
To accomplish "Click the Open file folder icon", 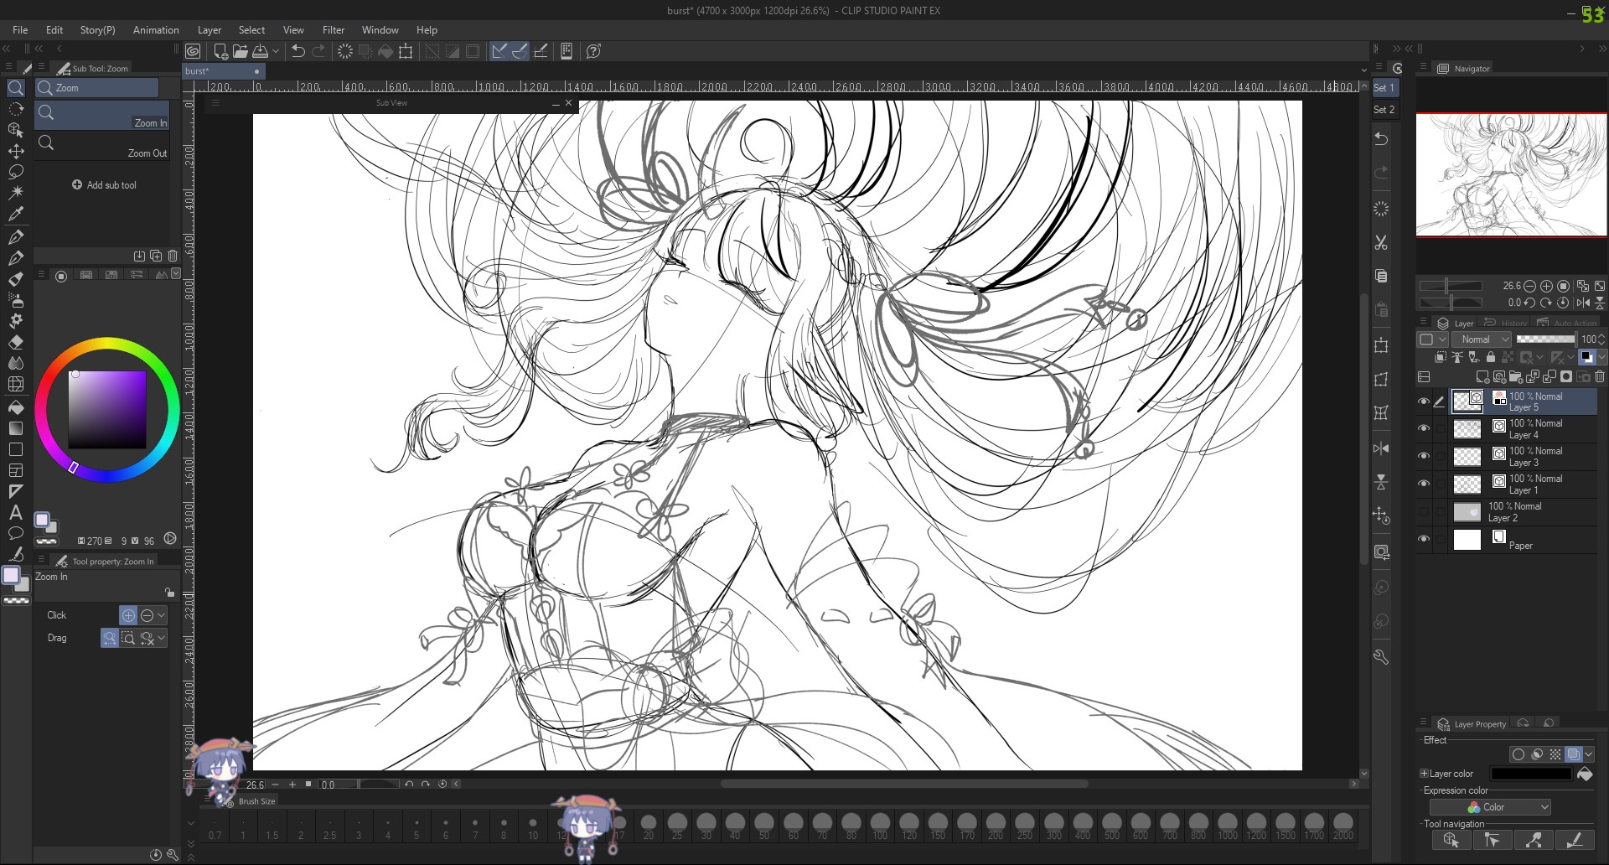I will tap(241, 51).
